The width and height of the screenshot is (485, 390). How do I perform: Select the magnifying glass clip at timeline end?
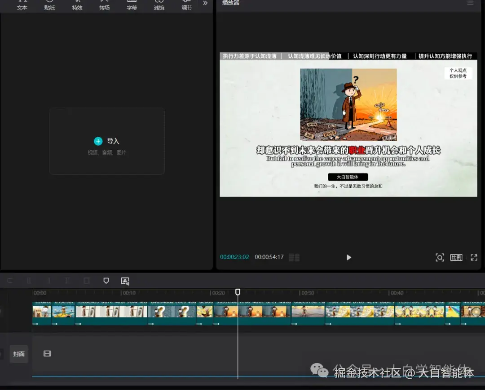472,313
